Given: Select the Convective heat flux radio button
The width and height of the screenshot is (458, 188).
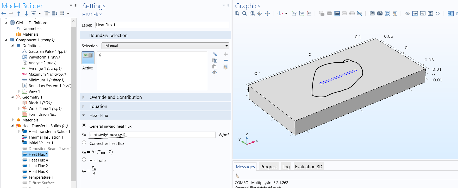Looking at the screenshot, I should [84, 142].
